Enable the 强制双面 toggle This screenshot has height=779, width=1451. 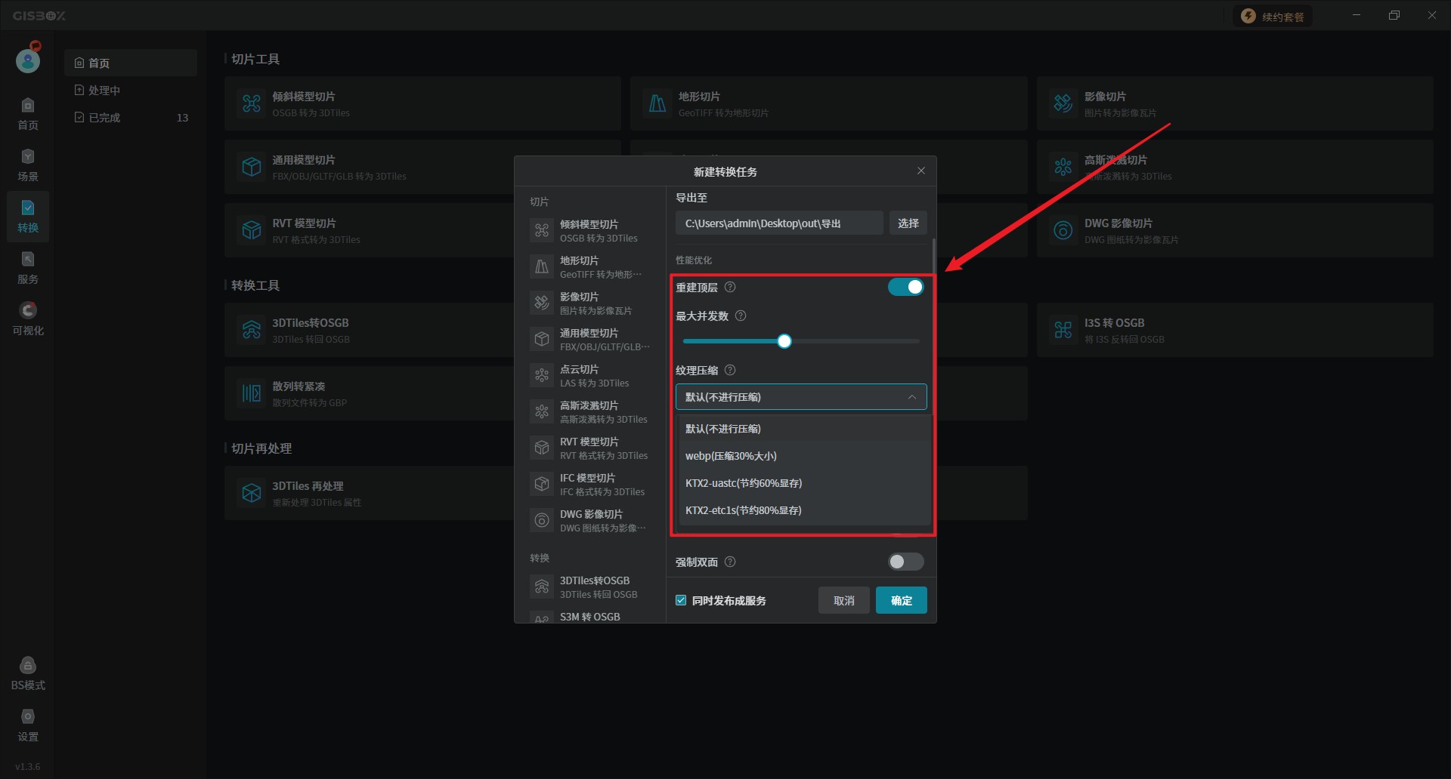click(x=905, y=562)
